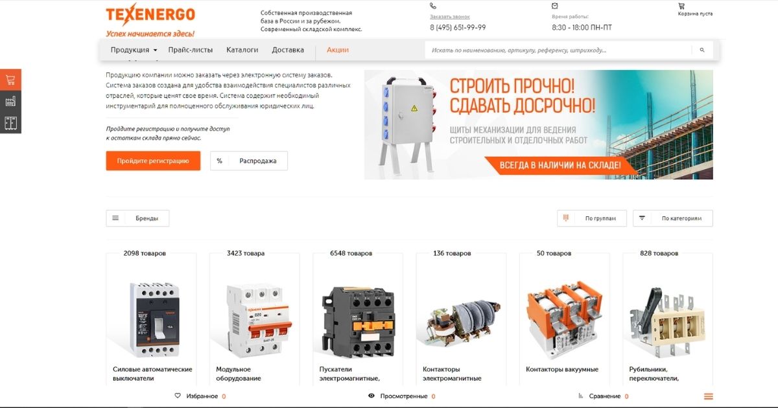
Task: Click the search magnifier icon
Action: pyautogui.click(x=702, y=50)
